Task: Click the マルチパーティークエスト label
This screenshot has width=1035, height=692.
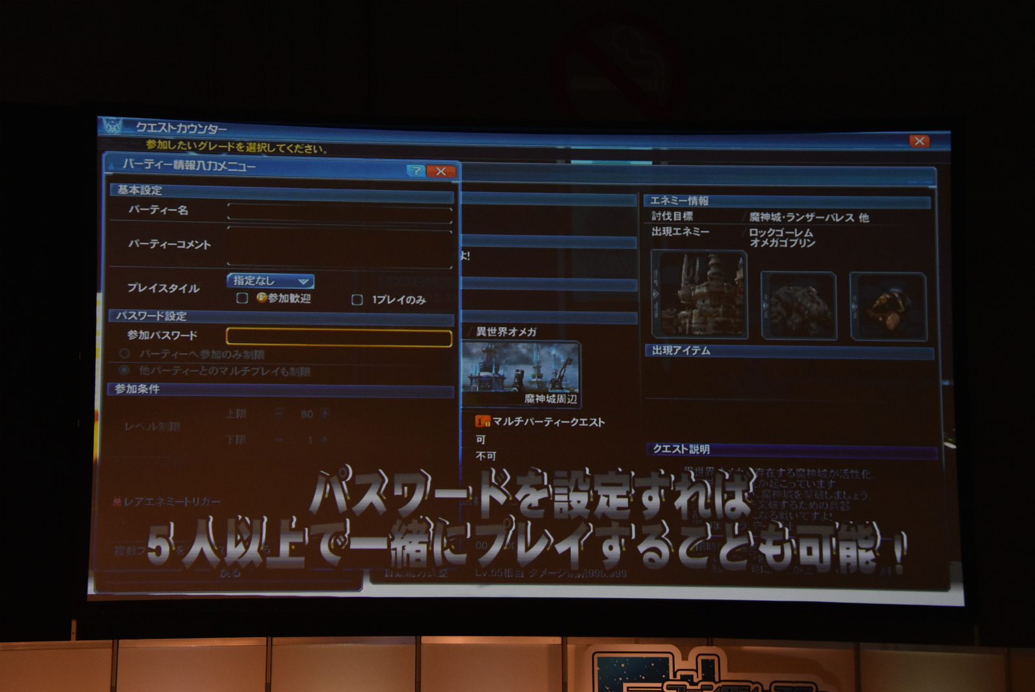Action: 549,422
